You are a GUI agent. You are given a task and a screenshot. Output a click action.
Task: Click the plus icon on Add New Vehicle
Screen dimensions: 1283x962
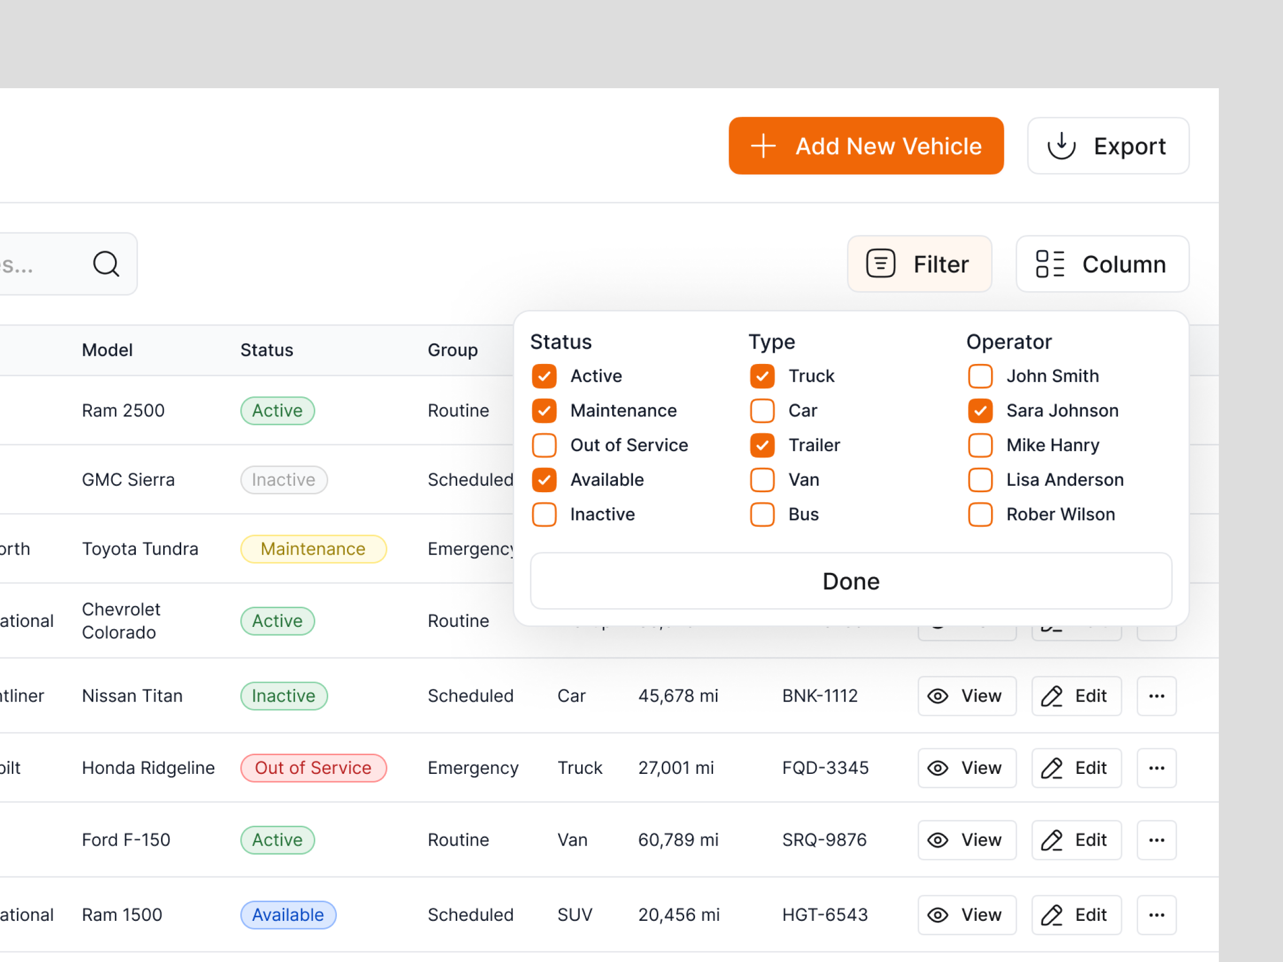pos(763,145)
